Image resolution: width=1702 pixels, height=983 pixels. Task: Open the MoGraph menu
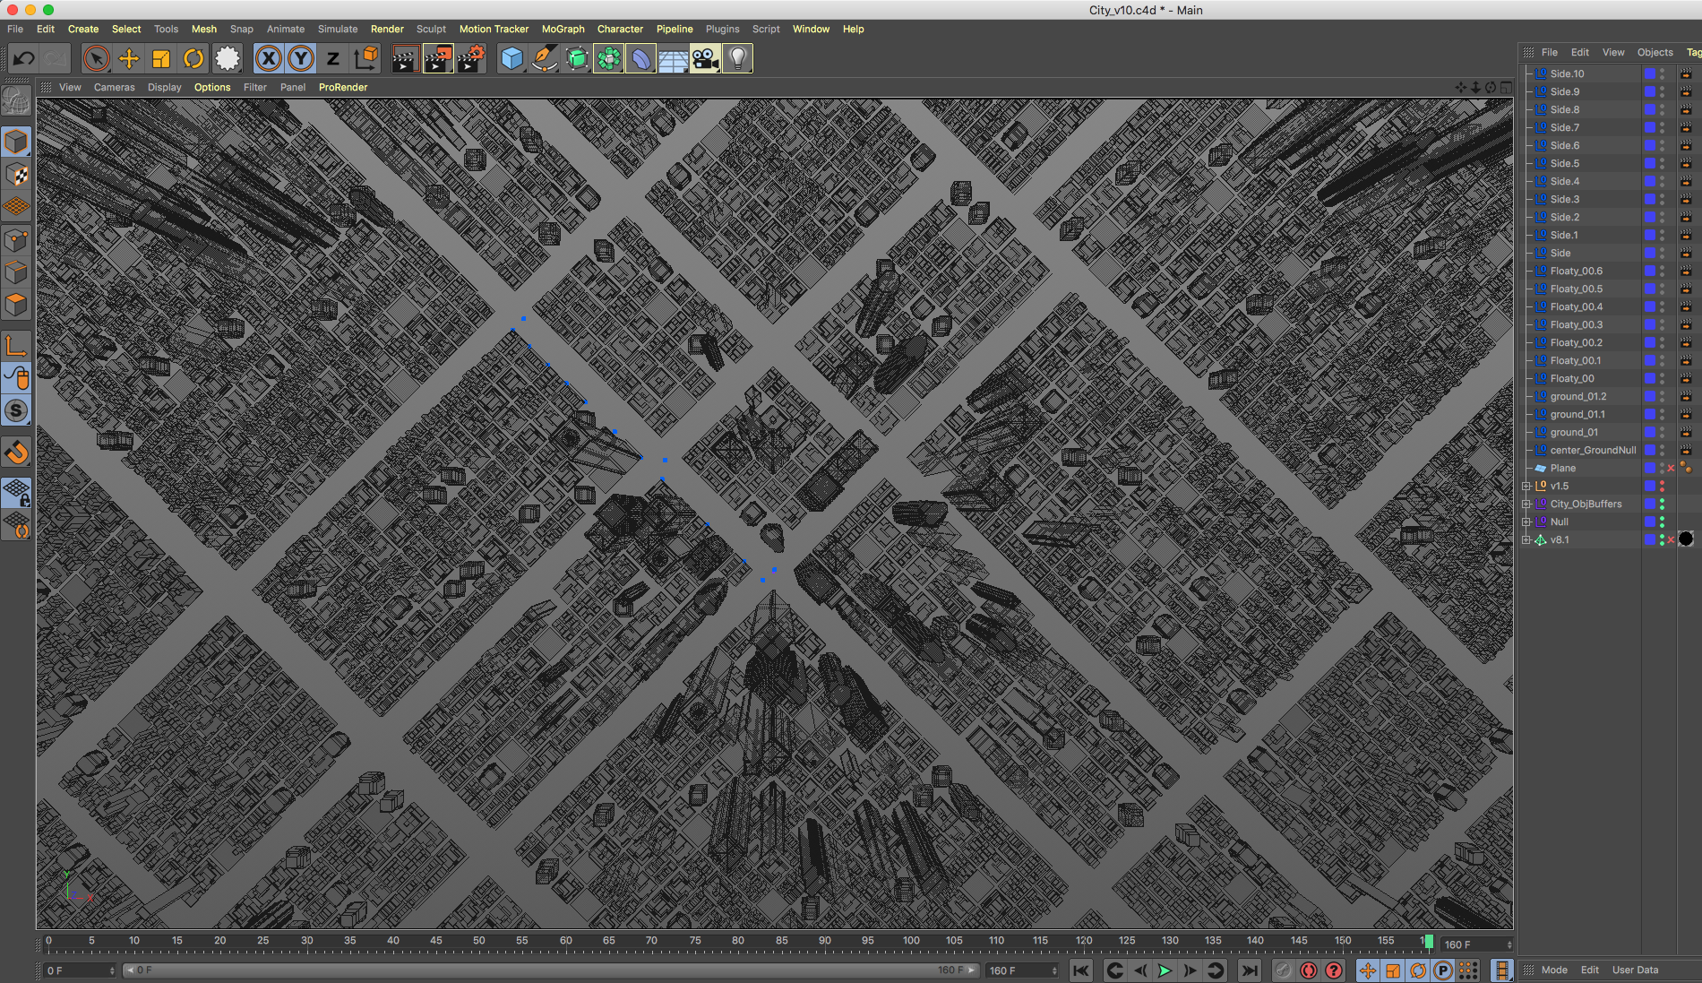563,29
